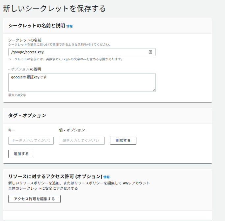225x221 pixels.
Task: Click the キー column label
Action: [x=12, y=130]
